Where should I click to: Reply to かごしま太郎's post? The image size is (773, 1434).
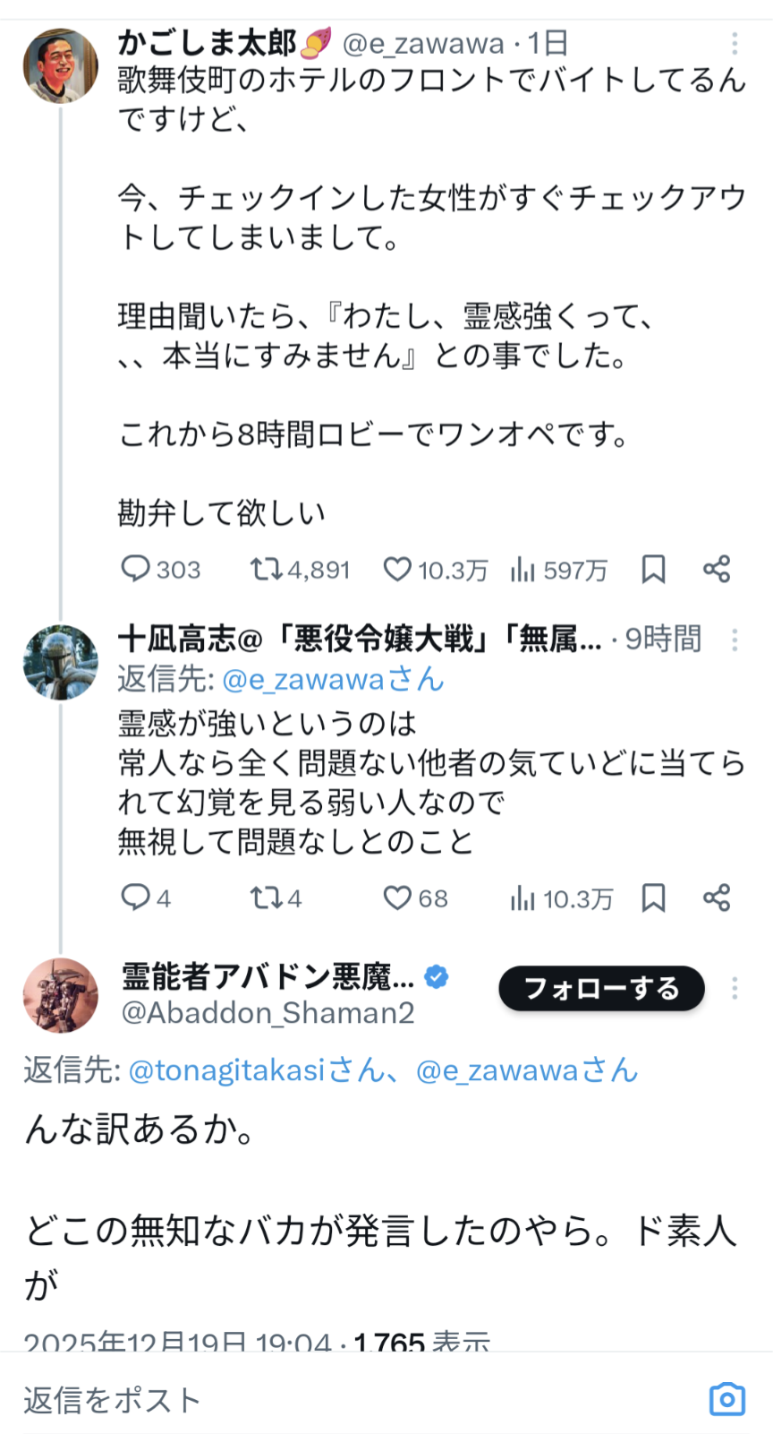136,569
